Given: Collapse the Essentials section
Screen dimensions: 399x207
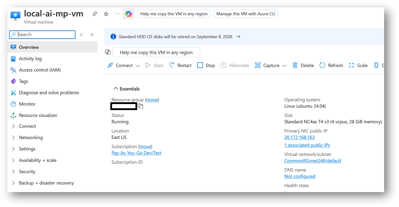Looking at the screenshot, I should tap(116, 88).
